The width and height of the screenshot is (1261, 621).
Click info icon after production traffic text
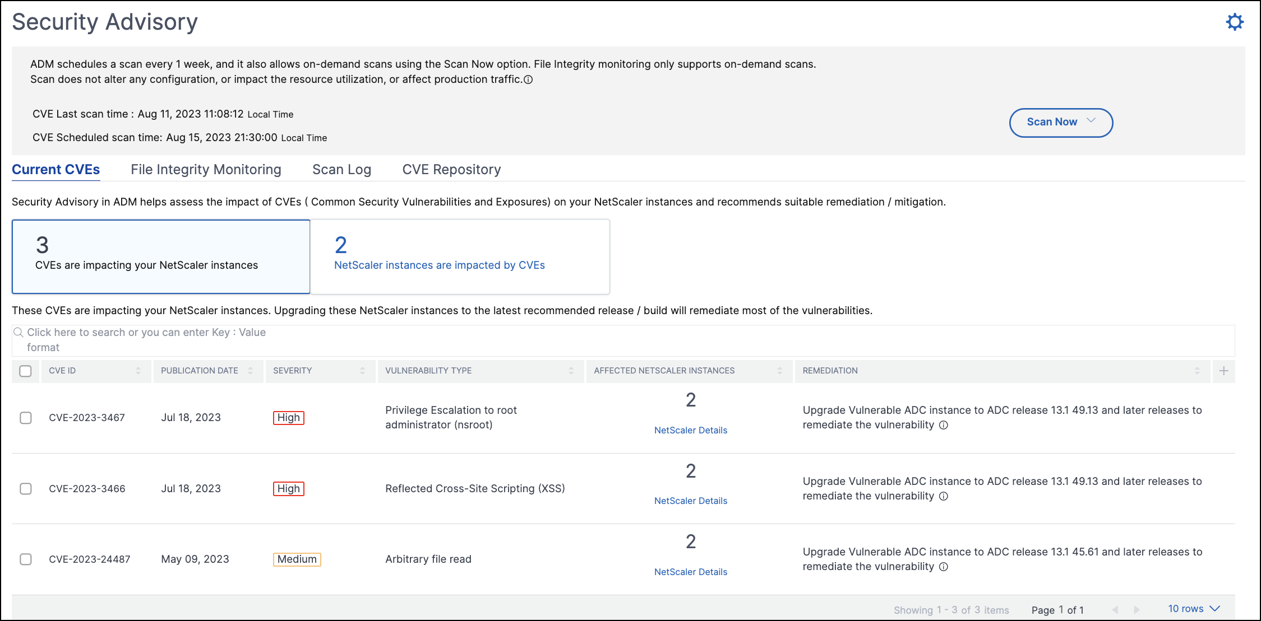coord(528,80)
